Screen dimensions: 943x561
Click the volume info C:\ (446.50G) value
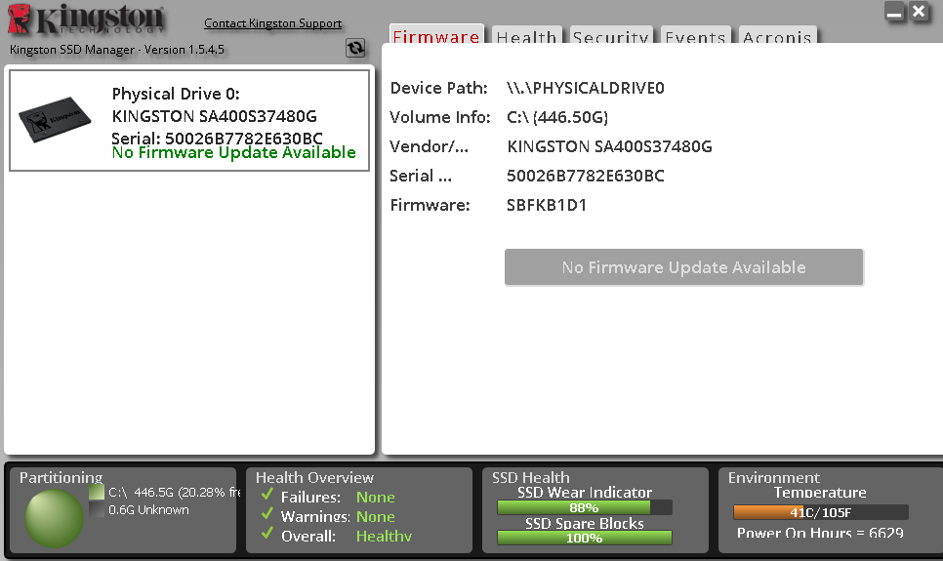(x=557, y=117)
